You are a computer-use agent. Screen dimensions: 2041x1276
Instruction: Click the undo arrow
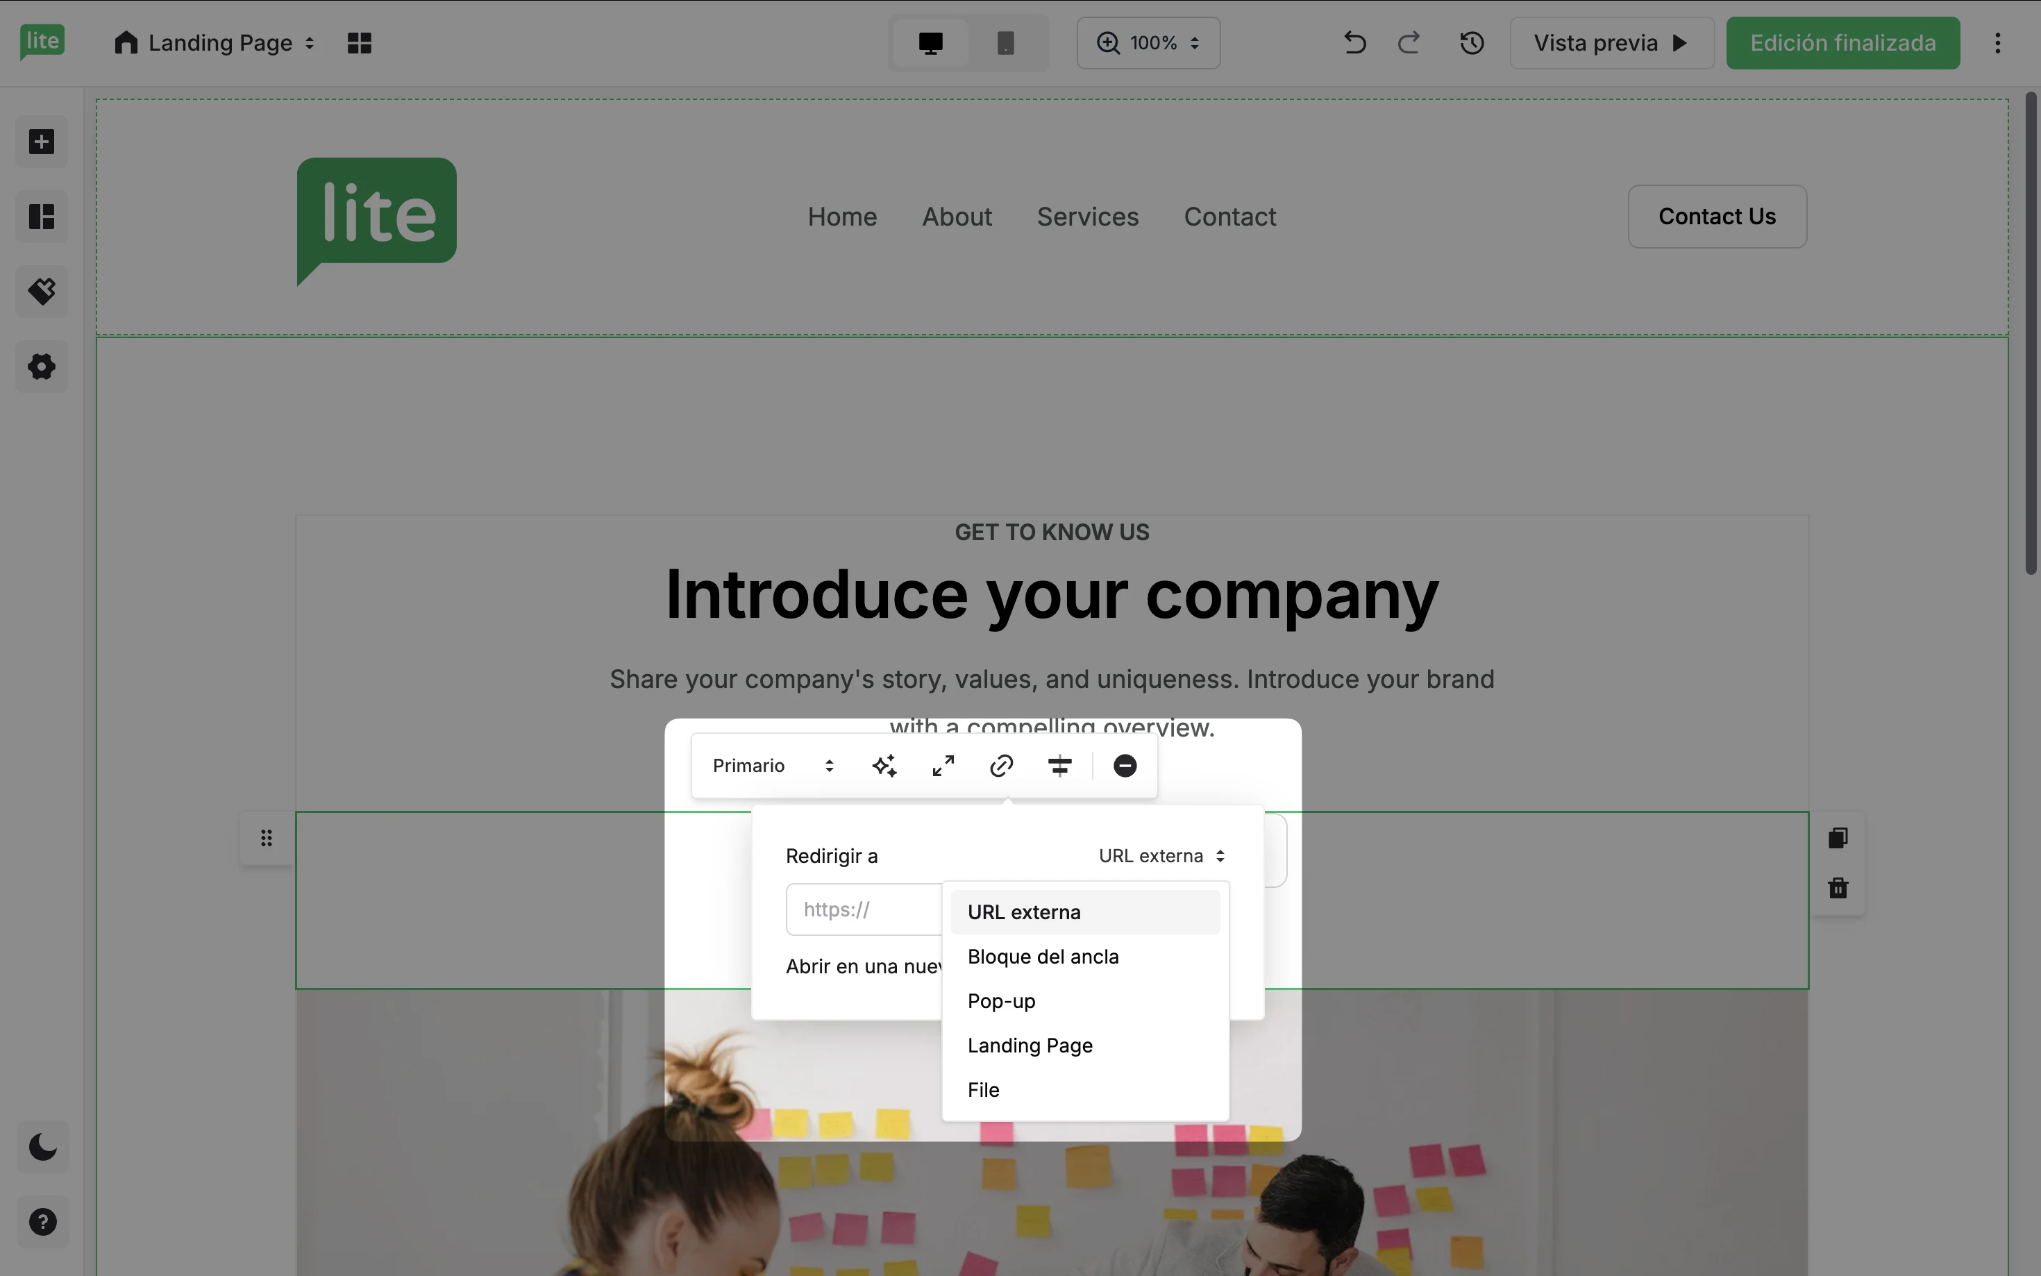tap(1354, 43)
